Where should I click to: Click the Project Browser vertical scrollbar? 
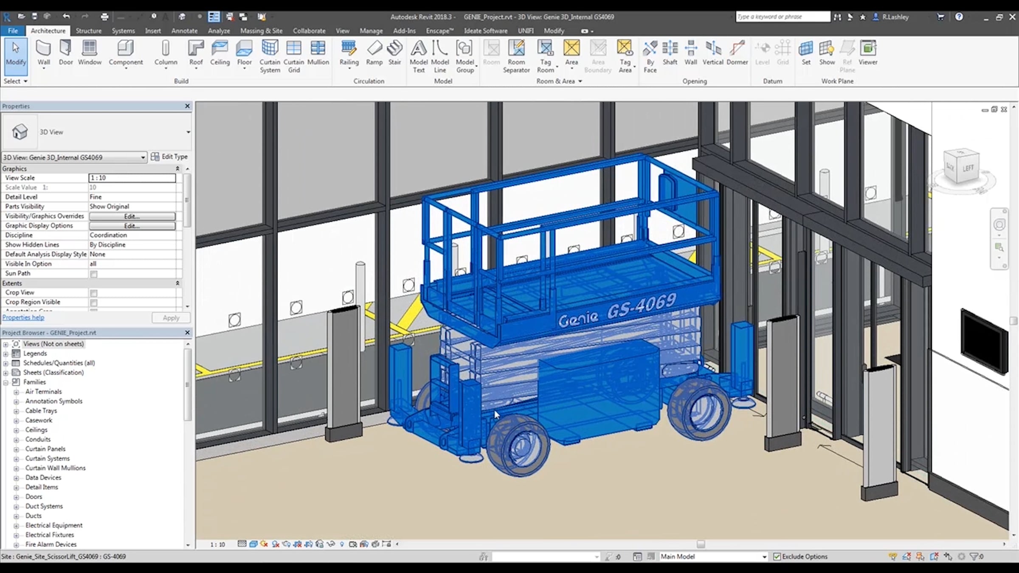click(187, 384)
